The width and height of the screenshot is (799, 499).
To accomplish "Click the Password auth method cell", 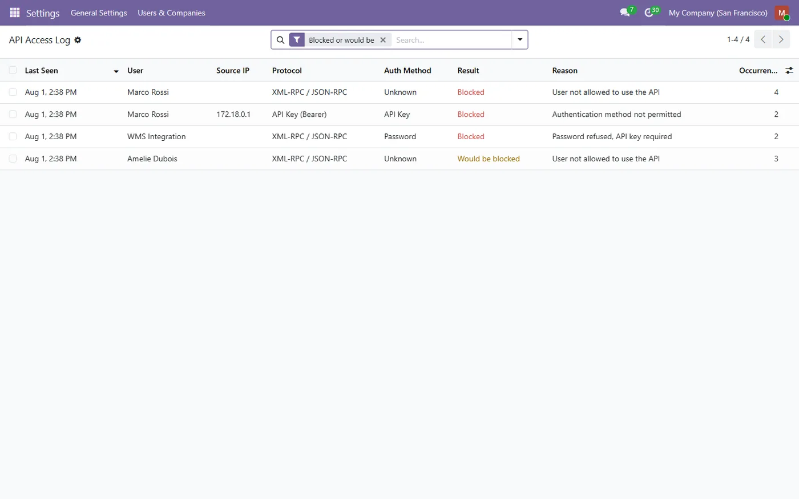I will (400, 136).
